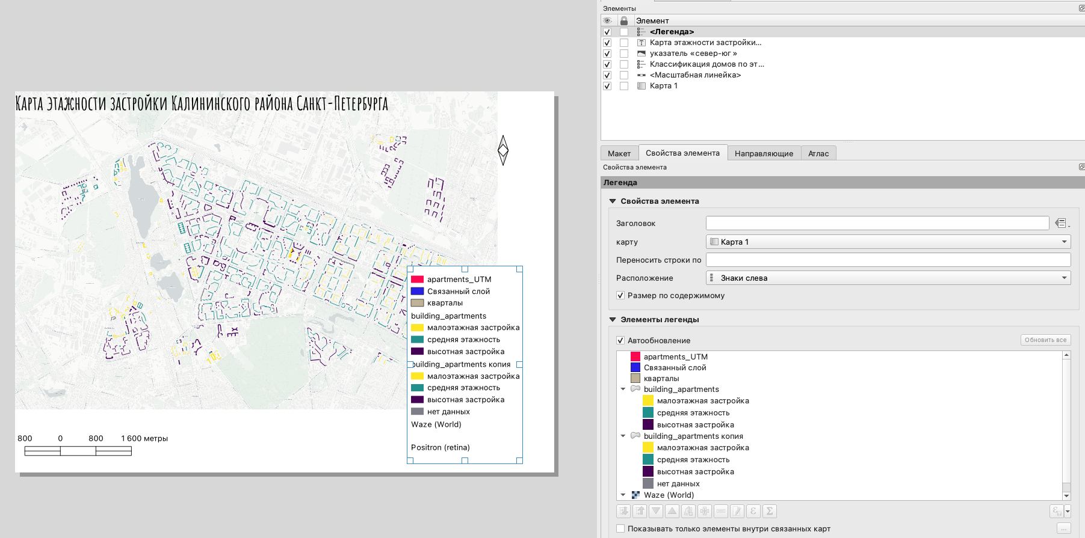Click the insert expression icon beside Заголовок
The width and height of the screenshot is (1085, 538).
pyautogui.click(x=1062, y=223)
